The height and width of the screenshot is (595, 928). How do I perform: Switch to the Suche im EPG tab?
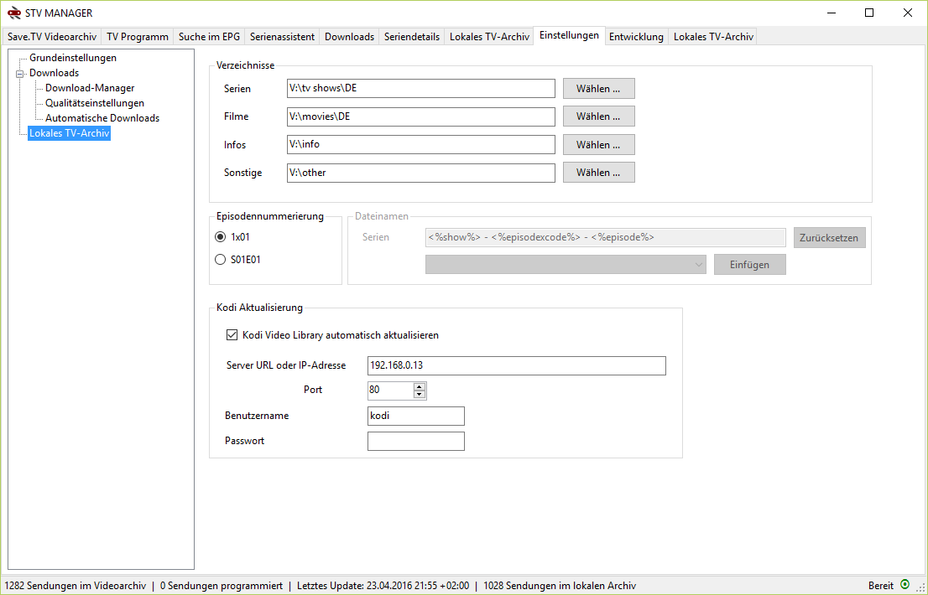pos(208,36)
